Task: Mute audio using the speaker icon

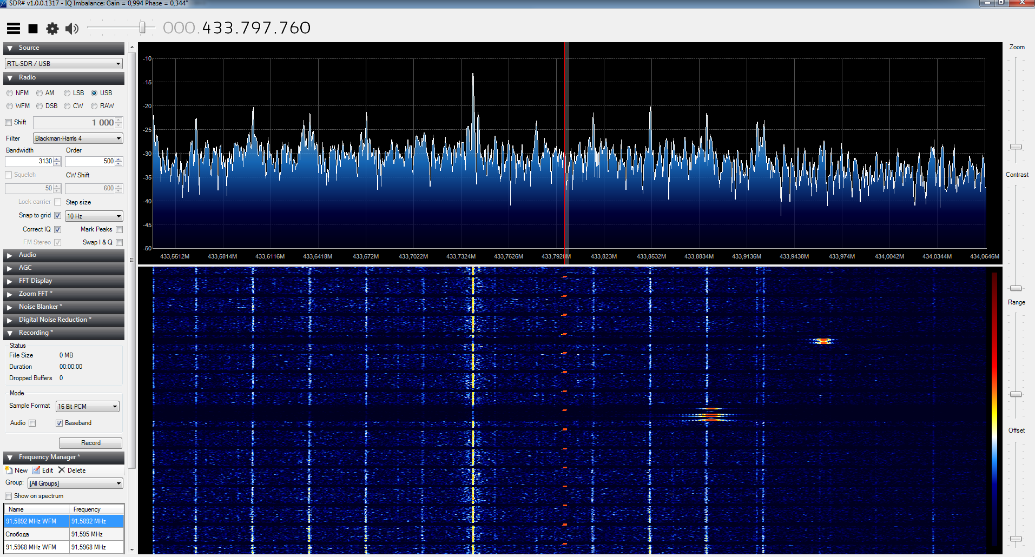Action: coord(71,29)
